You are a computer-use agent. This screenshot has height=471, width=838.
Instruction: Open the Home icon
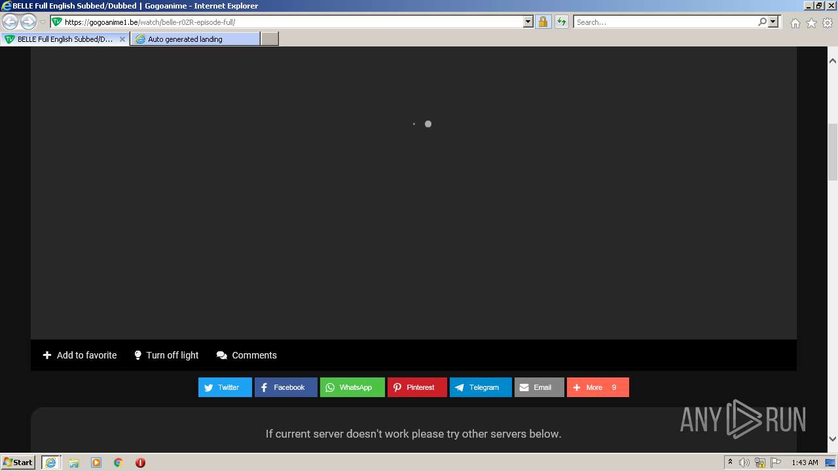[795, 23]
